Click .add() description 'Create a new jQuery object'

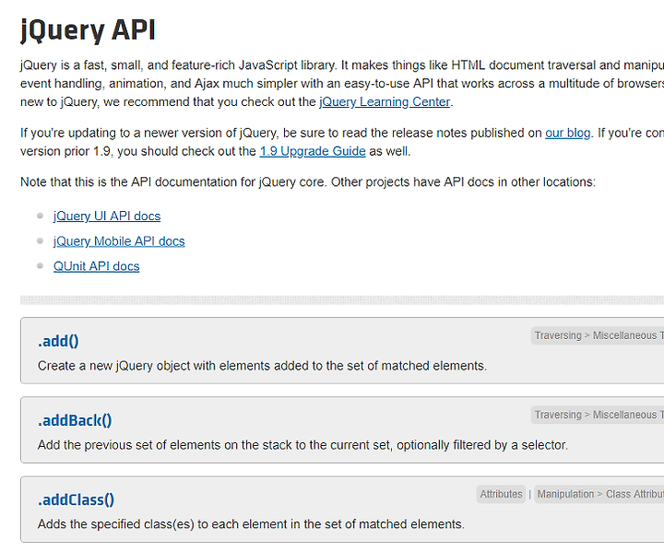point(262,366)
